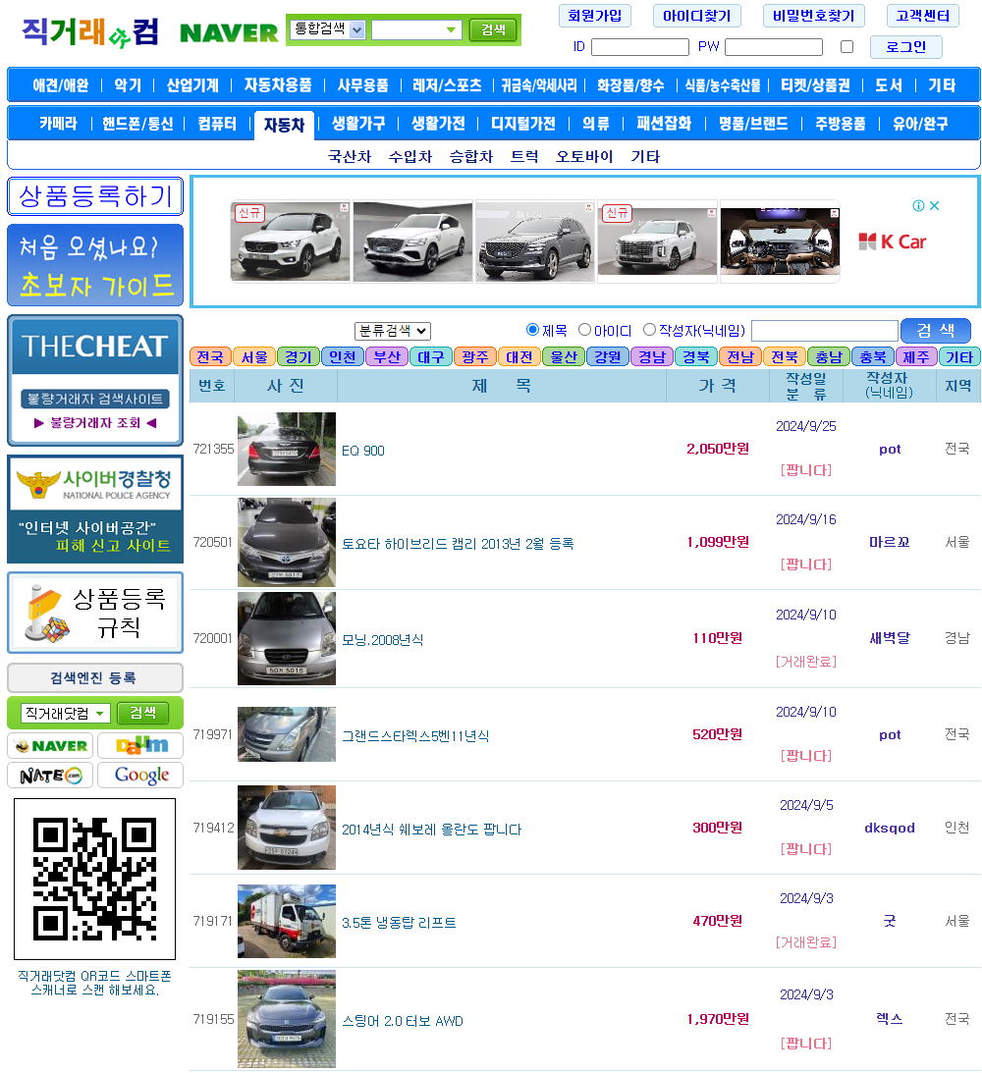
Task: Open the 통합검색 dropdown near the top
Action: [x=325, y=30]
